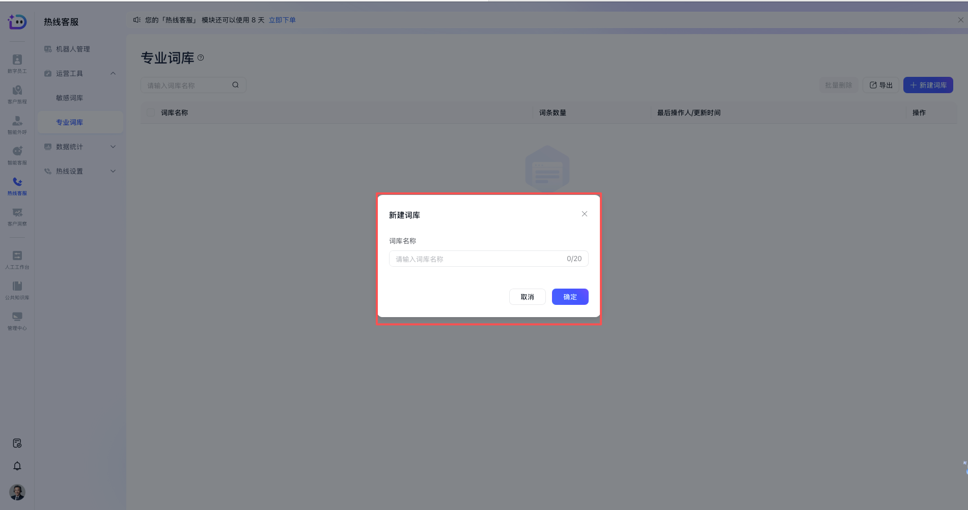968x510 pixels.
Task: Open the 数字员工 module in the sidebar
Action: point(17,63)
